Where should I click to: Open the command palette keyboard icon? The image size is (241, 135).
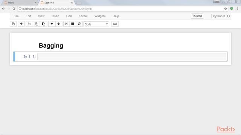pyautogui.click(x=115, y=24)
